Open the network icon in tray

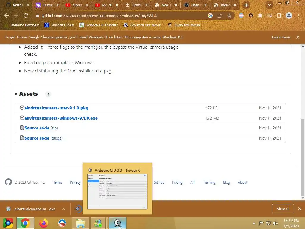pos(268,223)
